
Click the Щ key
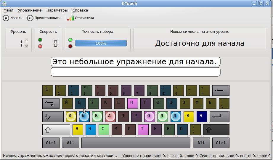pos(172,104)
